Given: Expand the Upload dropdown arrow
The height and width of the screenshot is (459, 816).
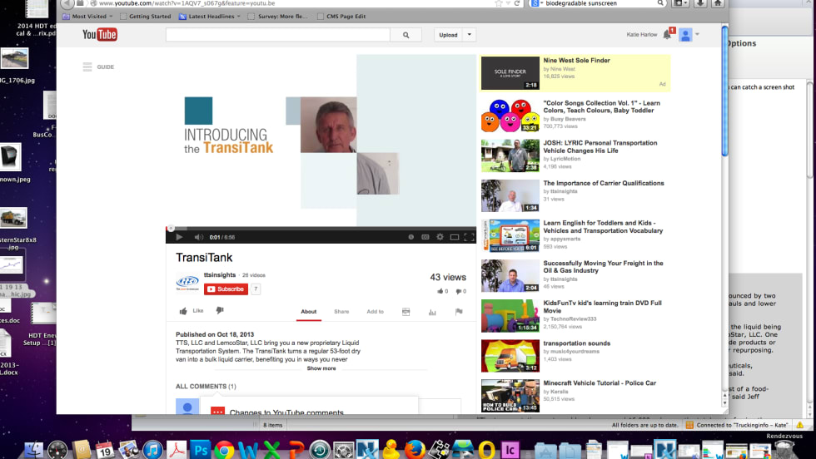Looking at the screenshot, I should (x=470, y=35).
